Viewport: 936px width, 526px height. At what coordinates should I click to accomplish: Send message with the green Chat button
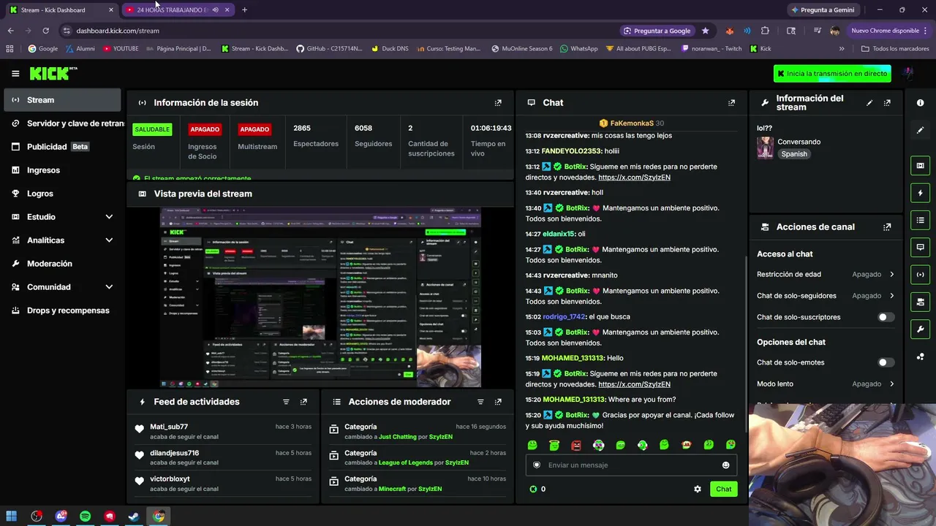(723, 489)
